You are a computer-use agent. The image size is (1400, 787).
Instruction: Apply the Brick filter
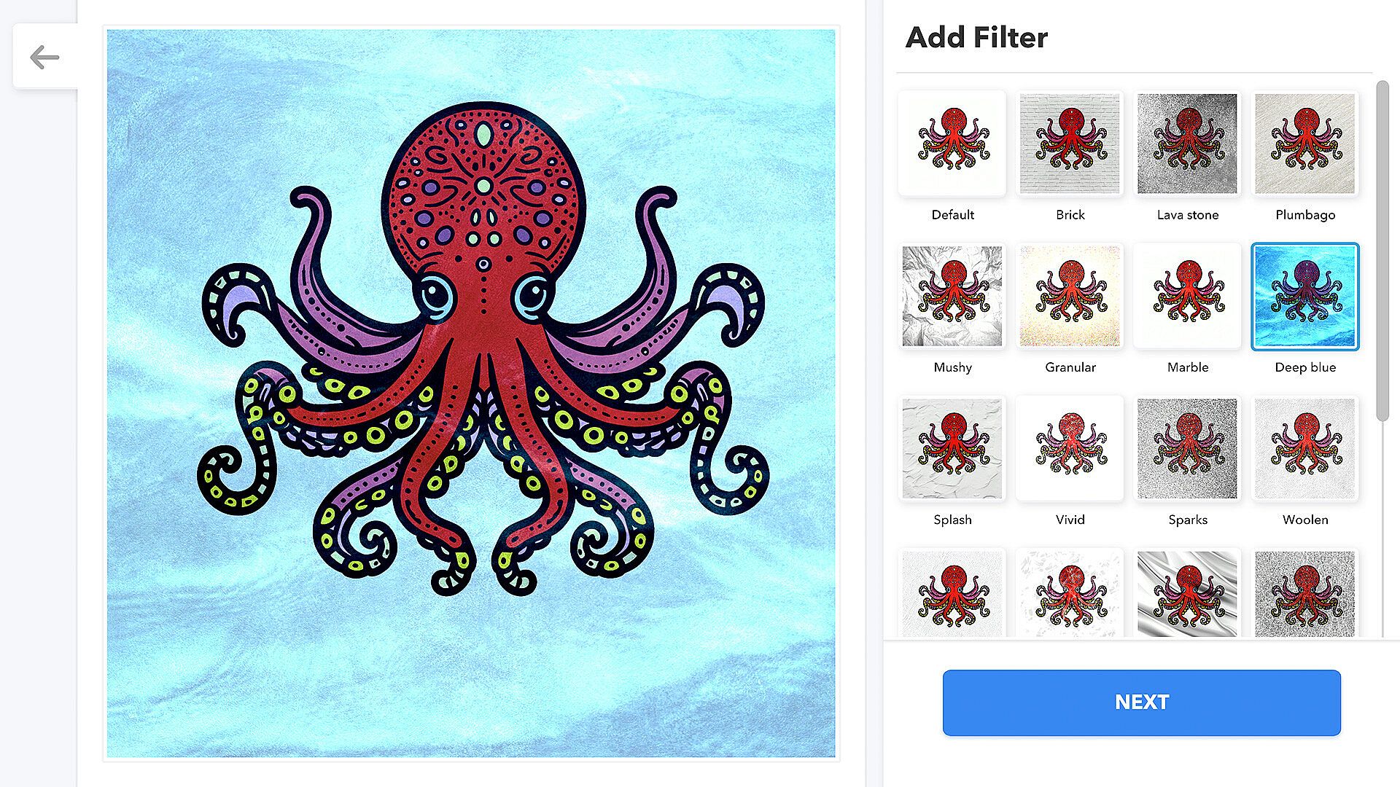click(1070, 144)
